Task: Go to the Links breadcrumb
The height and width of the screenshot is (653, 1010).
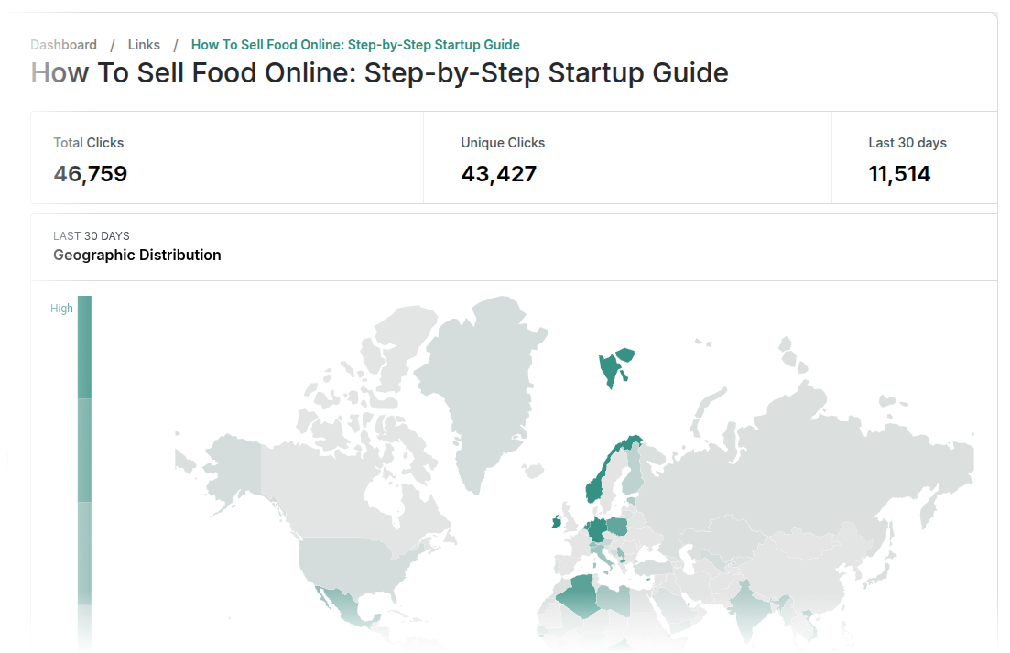Action: [144, 45]
